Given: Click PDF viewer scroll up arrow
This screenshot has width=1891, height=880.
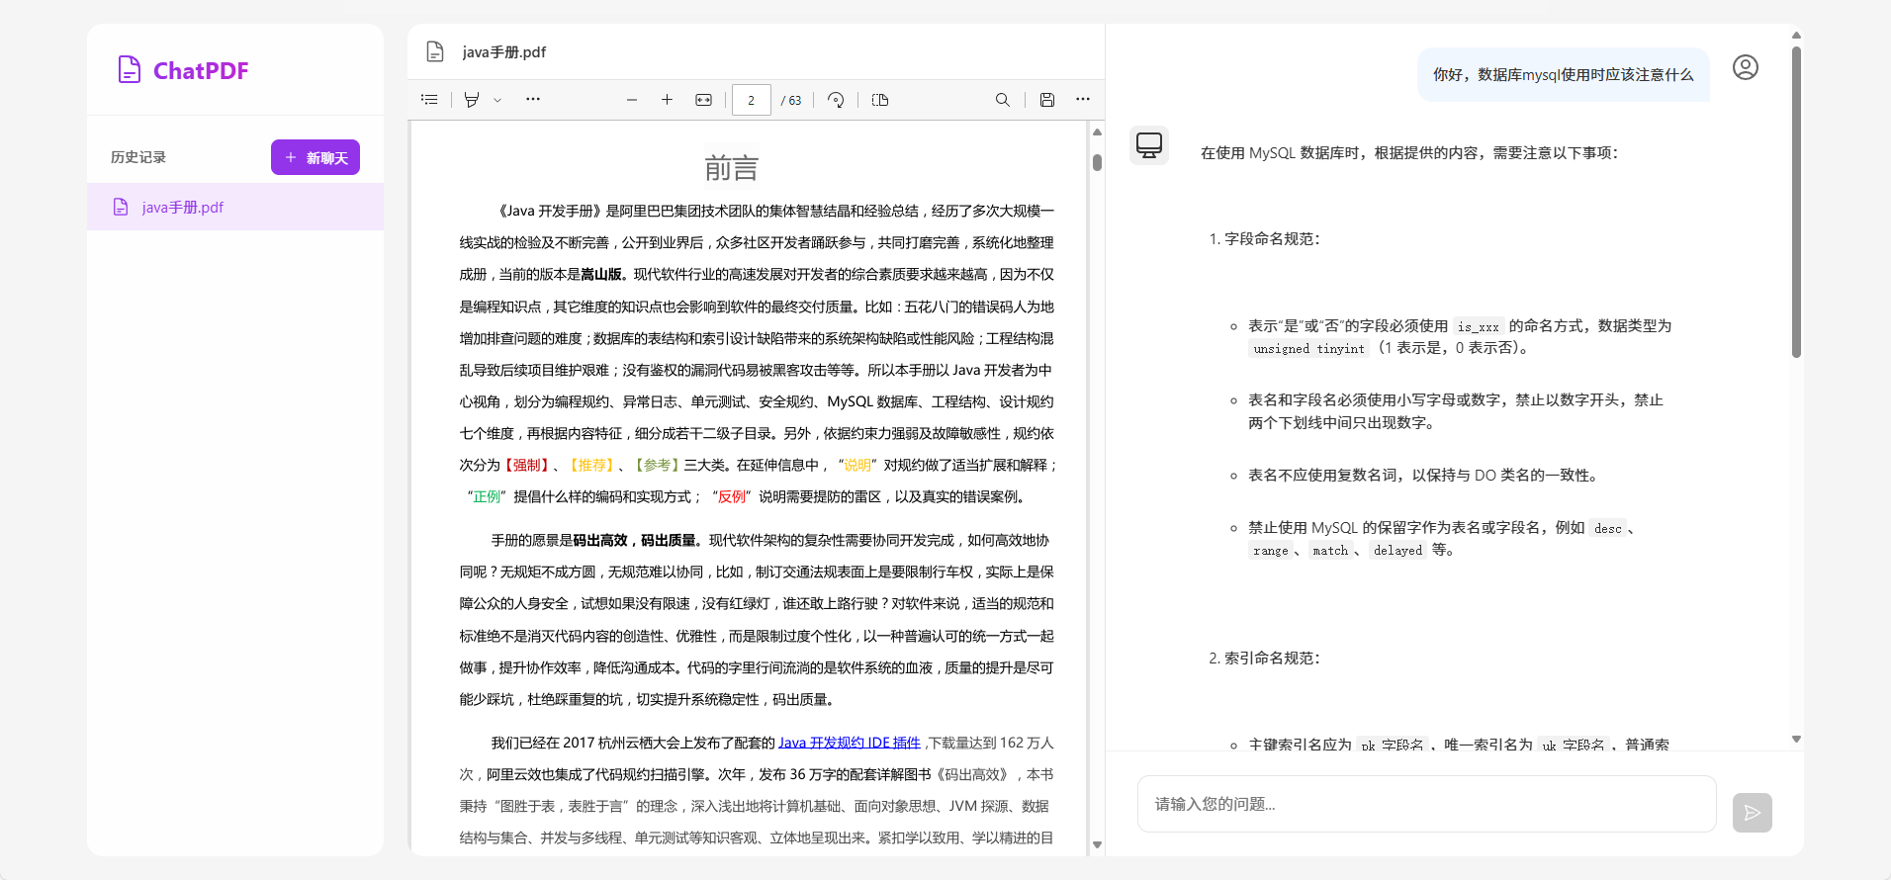Looking at the screenshot, I should [1097, 132].
